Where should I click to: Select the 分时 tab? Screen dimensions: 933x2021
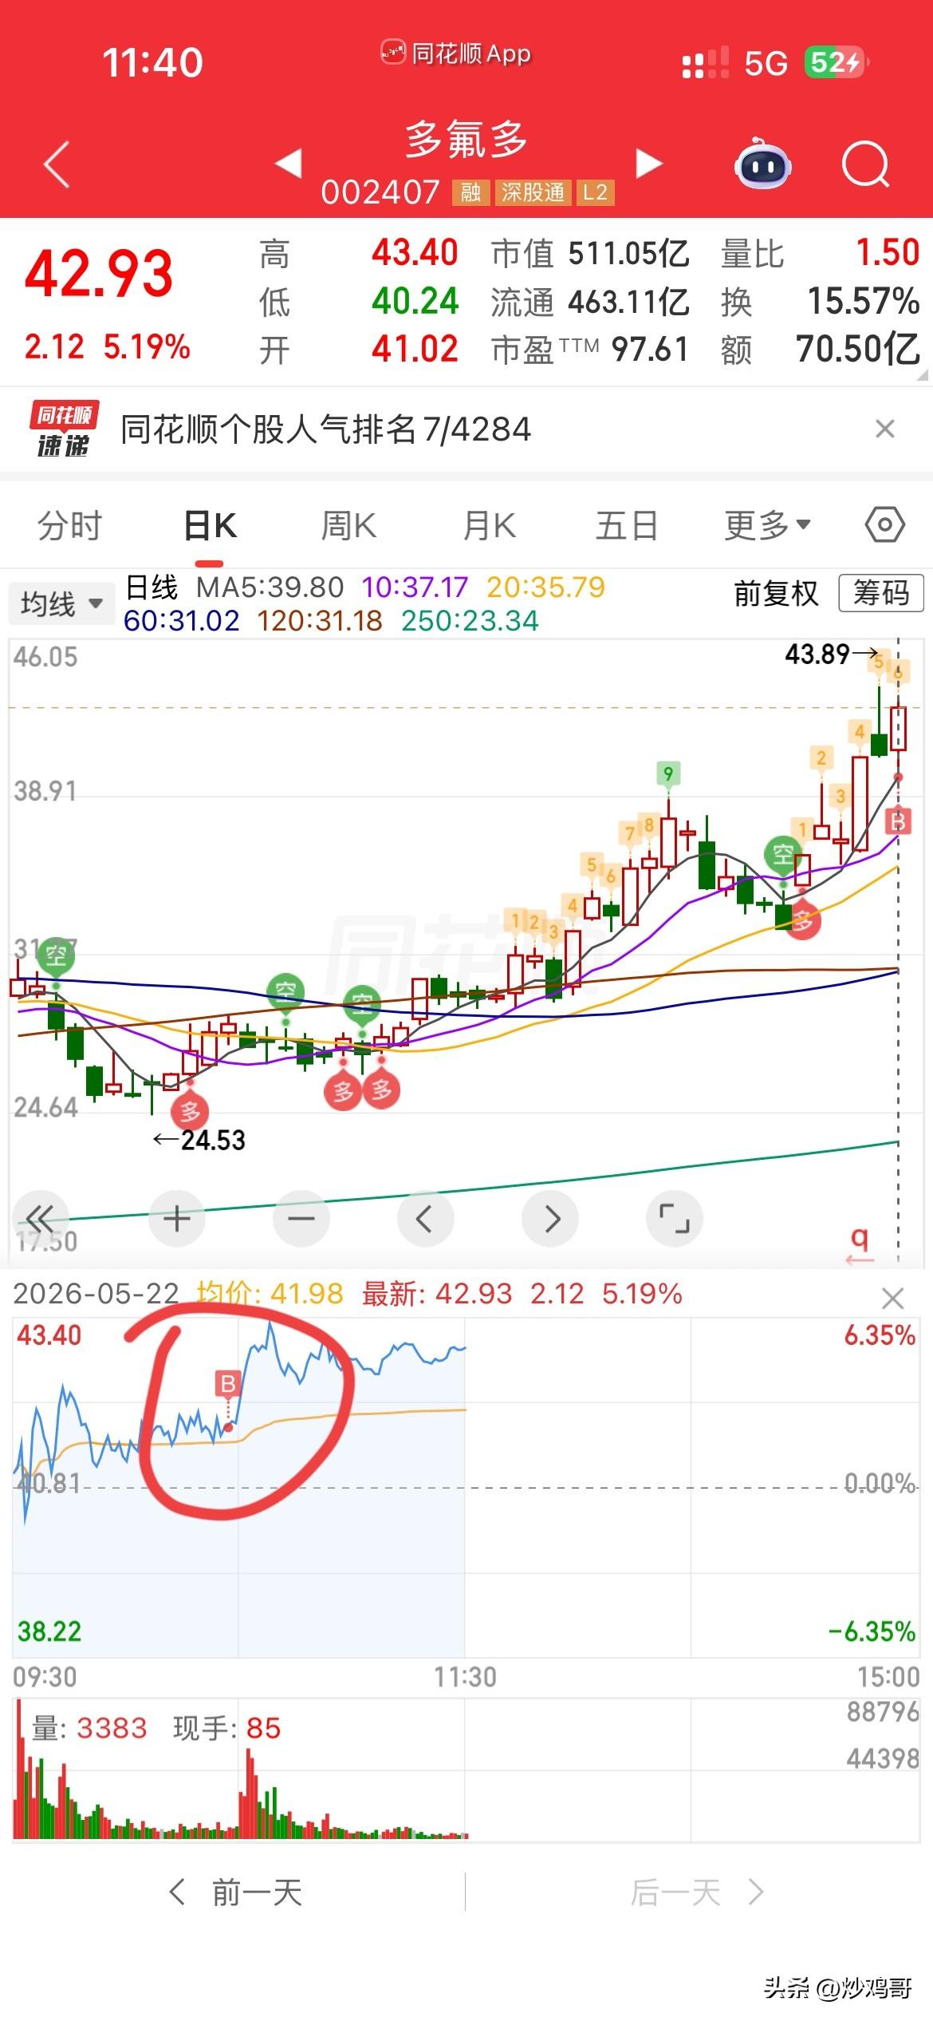69,526
